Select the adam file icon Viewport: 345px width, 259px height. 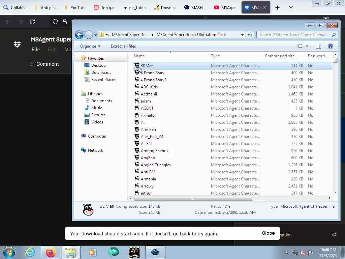137,101
